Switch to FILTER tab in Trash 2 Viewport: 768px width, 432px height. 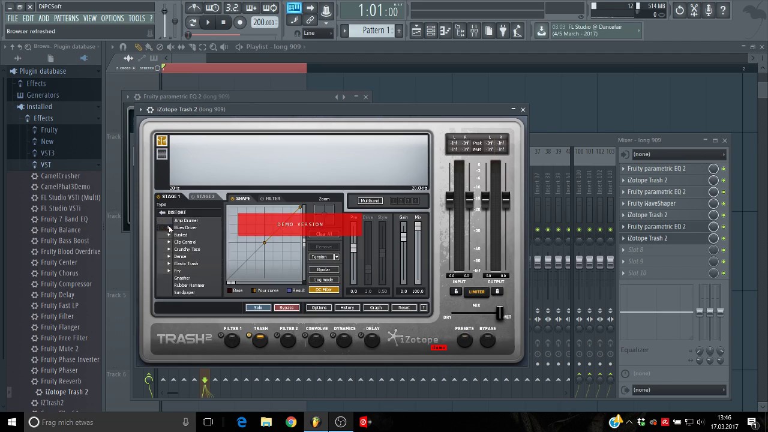271,198
